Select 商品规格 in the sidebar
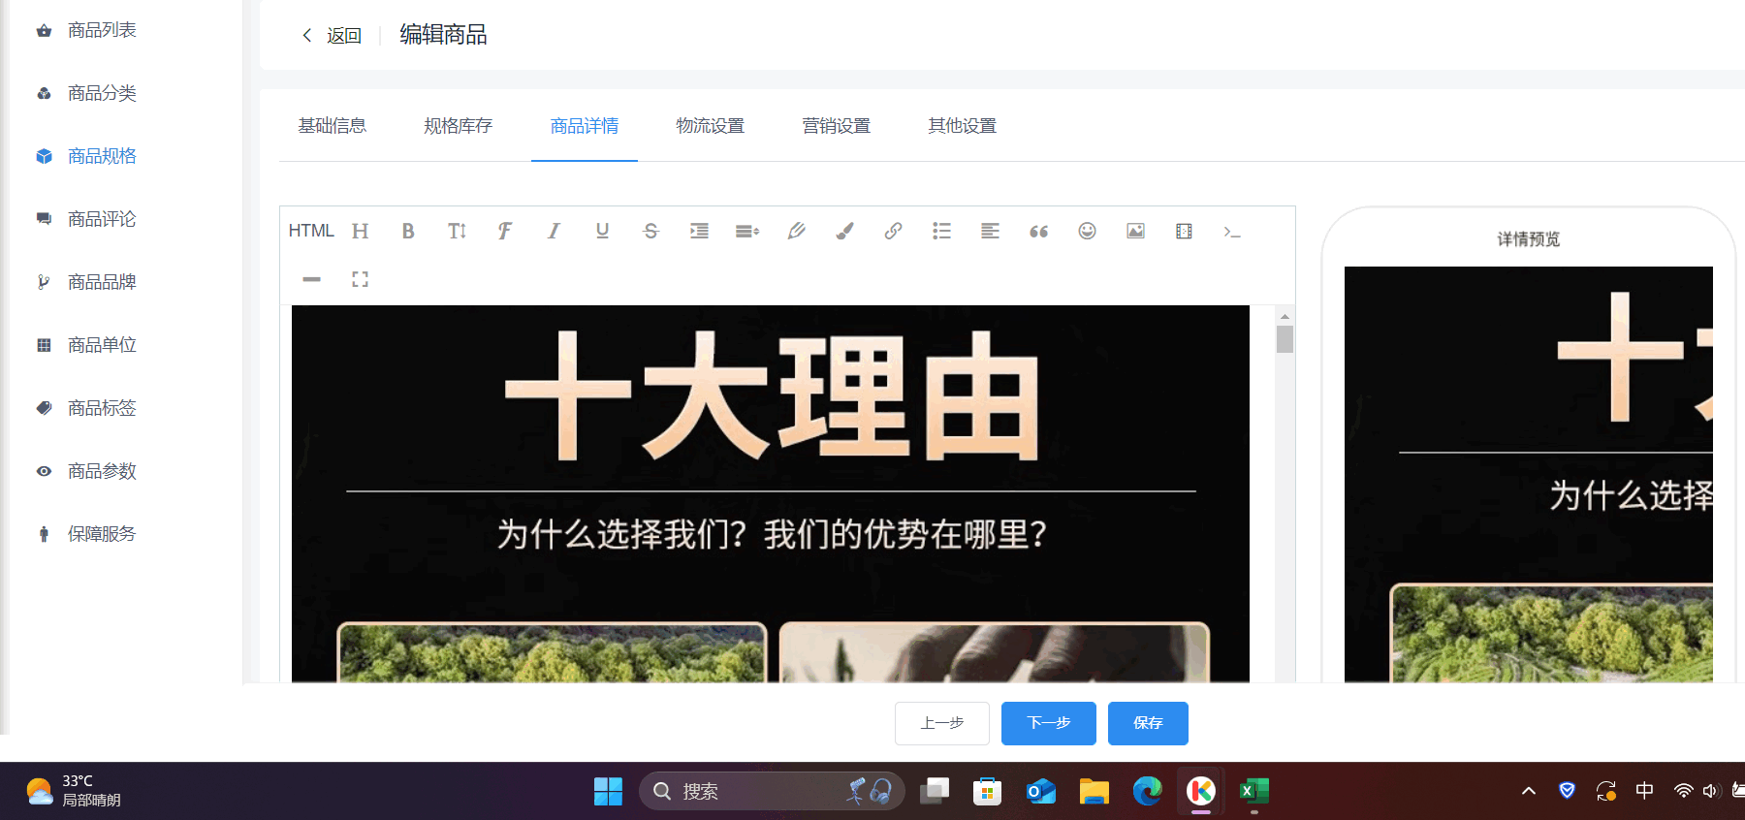The width and height of the screenshot is (1745, 820). tap(102, 157)
